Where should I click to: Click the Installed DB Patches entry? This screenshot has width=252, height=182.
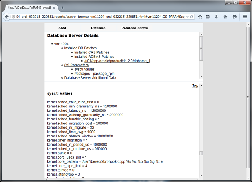point(80,48)
